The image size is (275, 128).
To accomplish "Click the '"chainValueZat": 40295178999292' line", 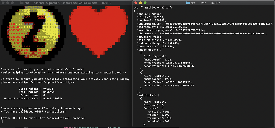I will tap(169, 85).
